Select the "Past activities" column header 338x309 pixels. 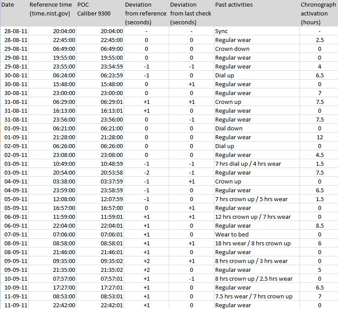coord(234,5)
